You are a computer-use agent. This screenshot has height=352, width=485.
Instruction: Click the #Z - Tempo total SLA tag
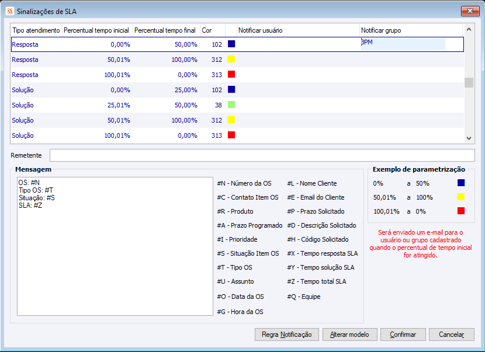click(317, 281)
